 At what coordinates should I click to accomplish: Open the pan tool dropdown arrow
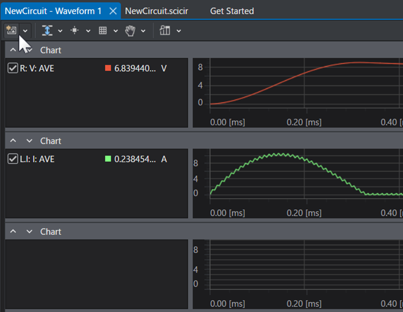(143, 31)
